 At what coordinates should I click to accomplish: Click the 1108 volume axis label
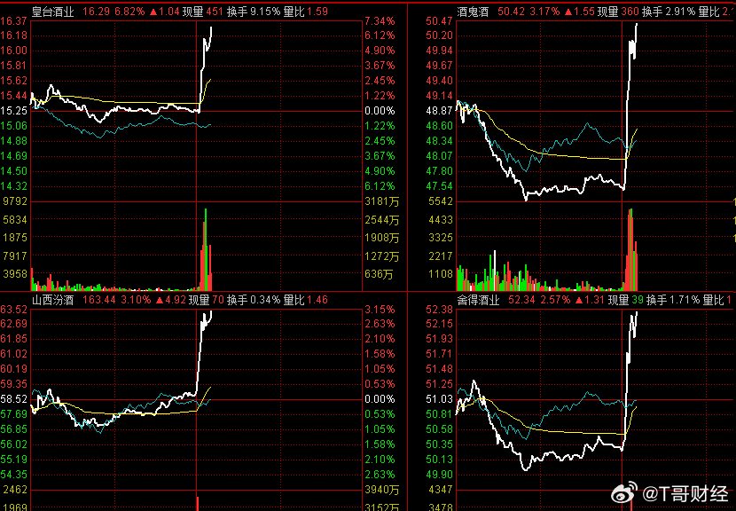point(441,274)
